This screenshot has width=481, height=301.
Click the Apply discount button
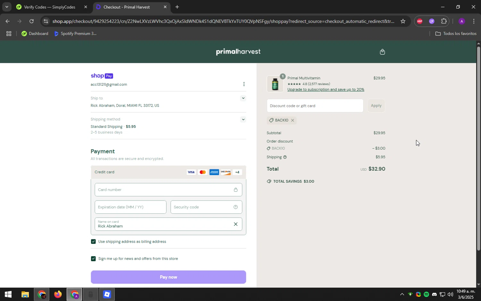[x=376, y=106]
